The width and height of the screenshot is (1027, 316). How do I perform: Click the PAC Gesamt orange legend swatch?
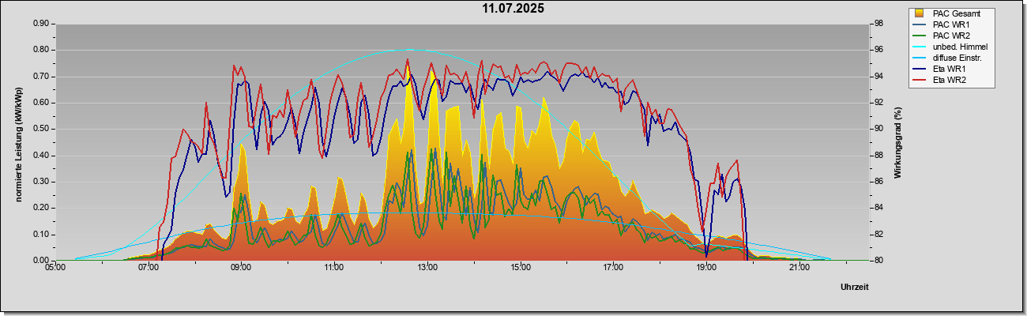(919, 13)
